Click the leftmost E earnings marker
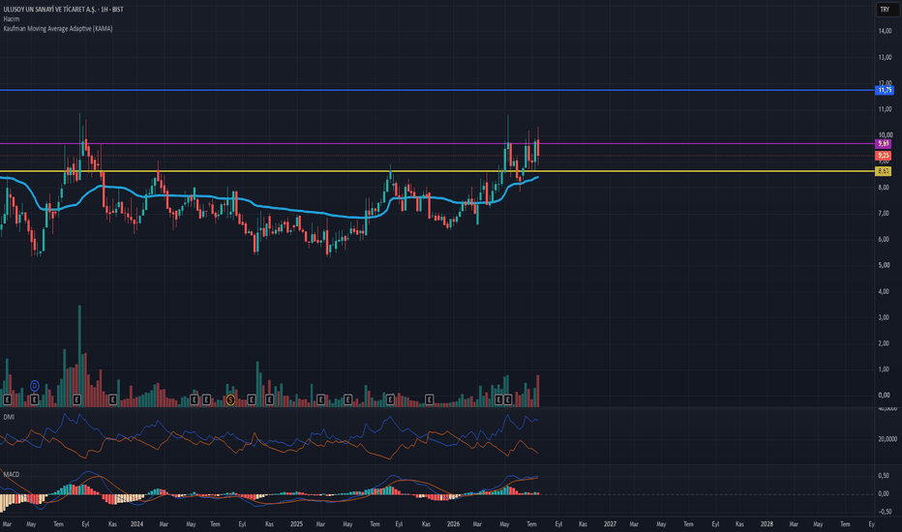 [8, 399]
